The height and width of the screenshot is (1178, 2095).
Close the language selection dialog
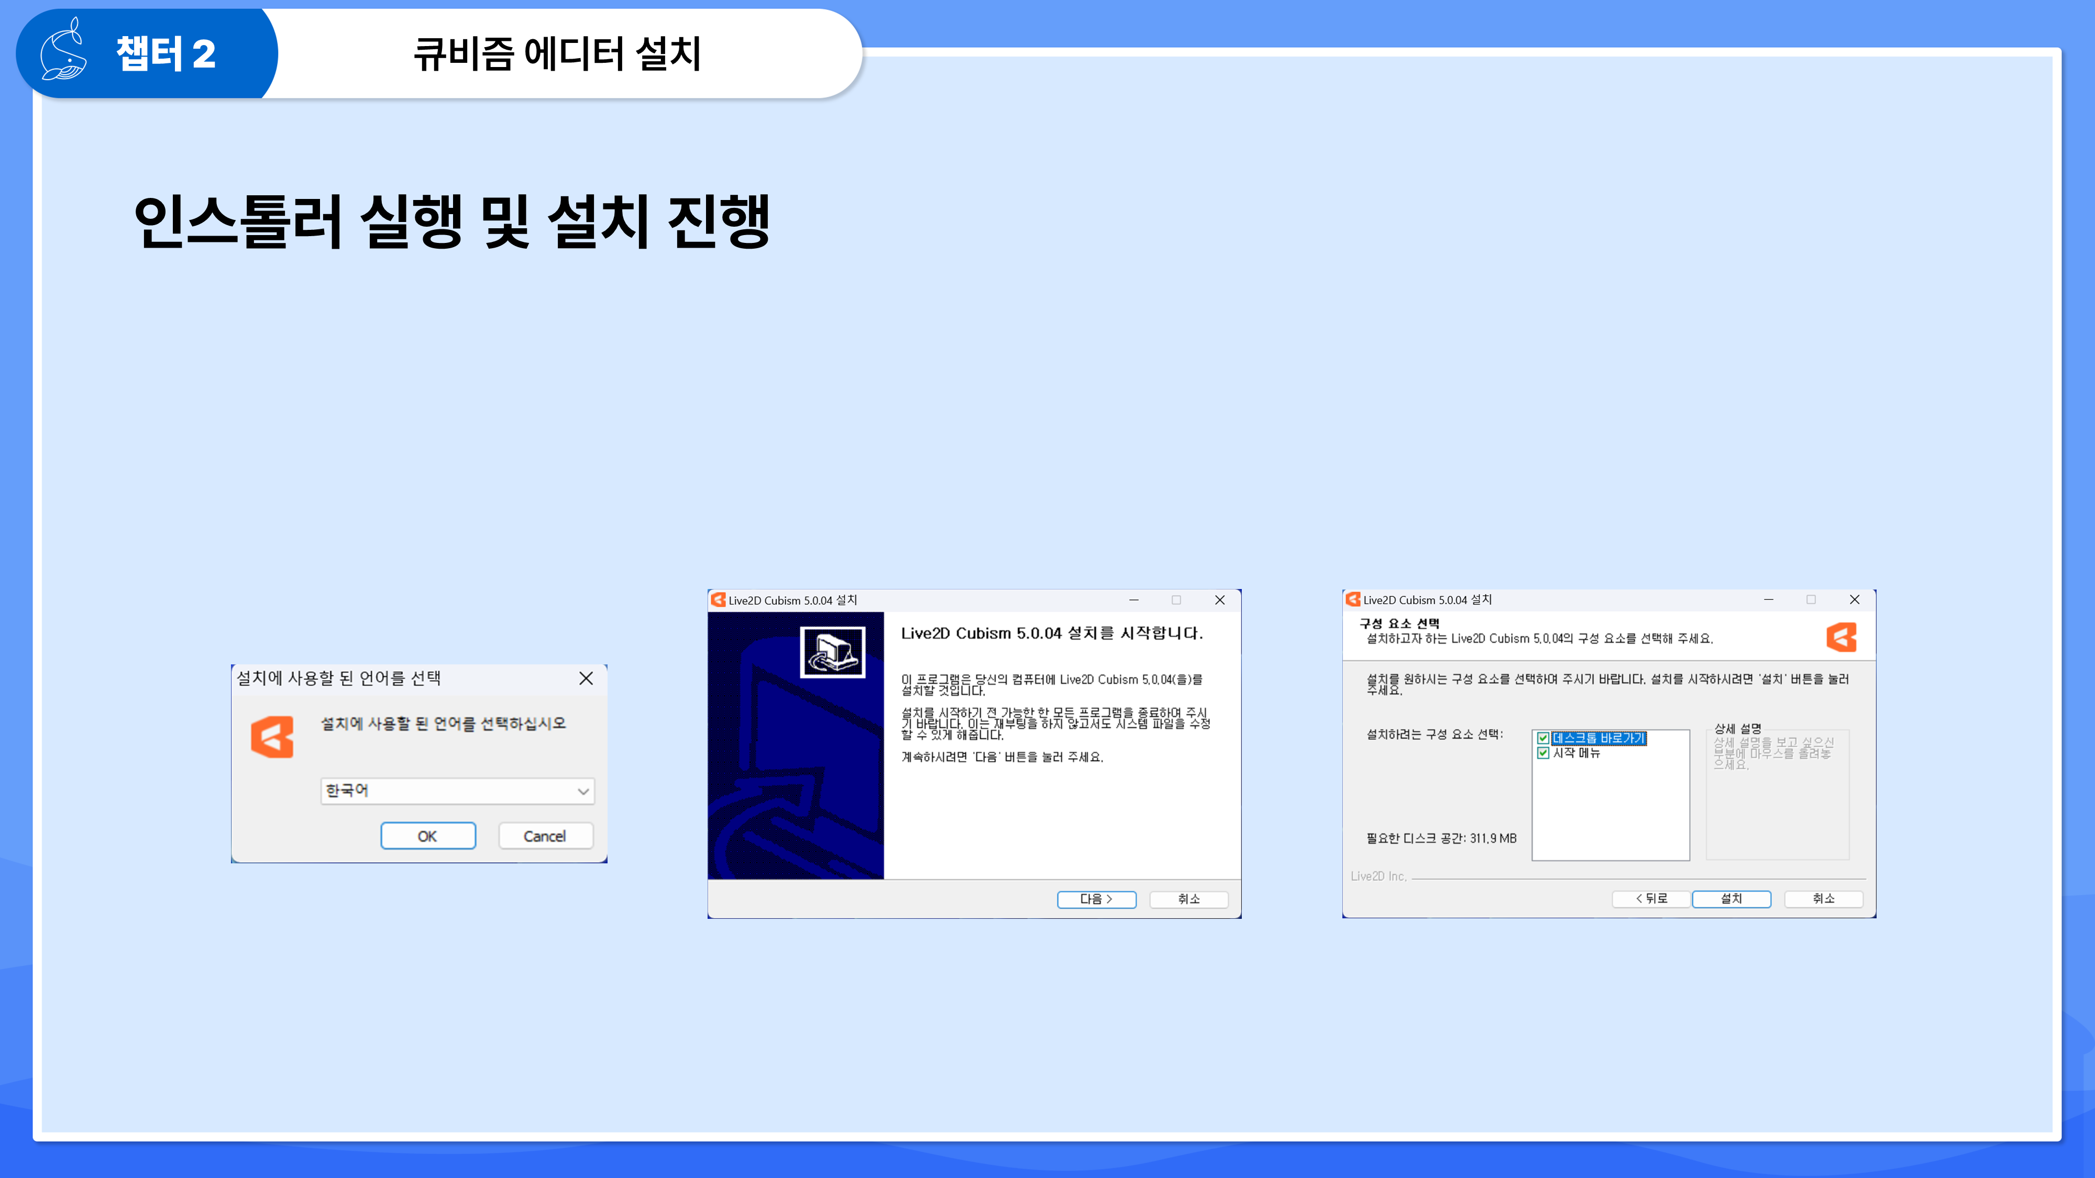coord(586,678)
